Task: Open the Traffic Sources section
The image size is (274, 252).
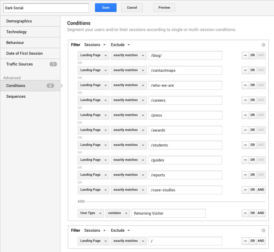Action: [x=30, y=64]
